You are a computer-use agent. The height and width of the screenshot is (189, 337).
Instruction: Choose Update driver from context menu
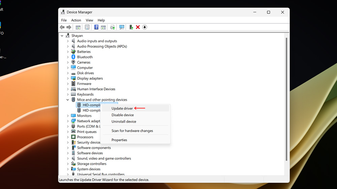pos(135,108)
